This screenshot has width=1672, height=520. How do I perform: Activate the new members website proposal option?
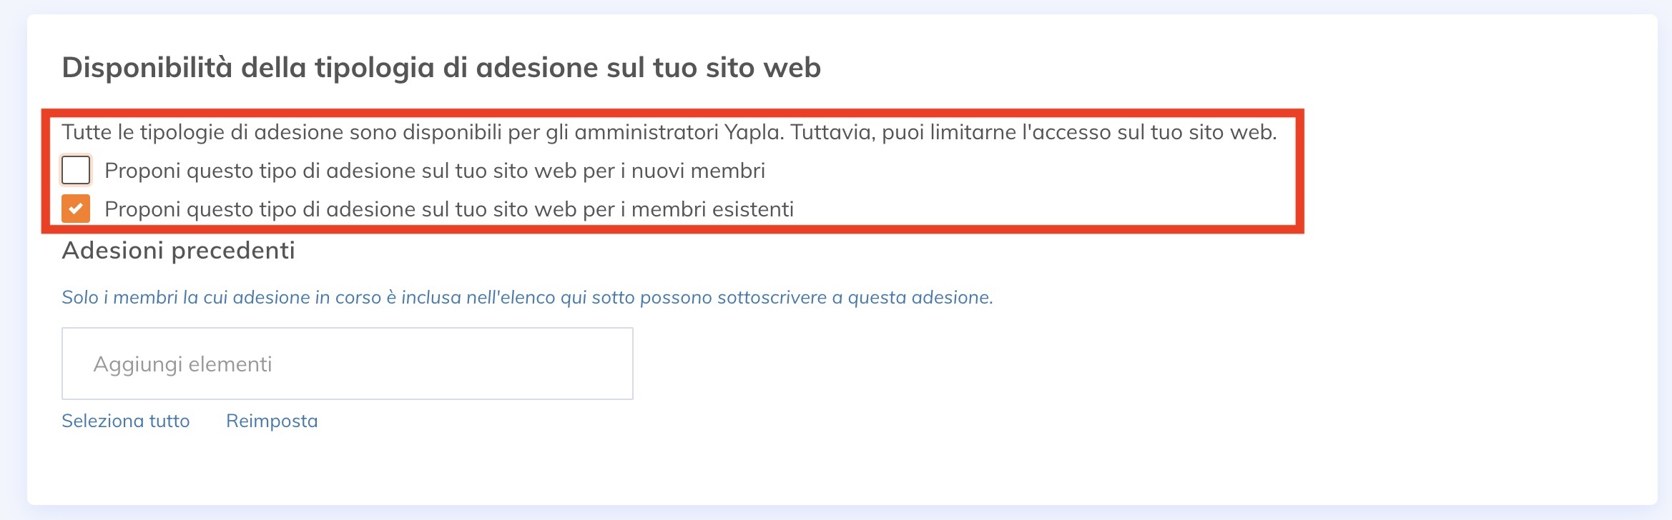pos(75,169)
